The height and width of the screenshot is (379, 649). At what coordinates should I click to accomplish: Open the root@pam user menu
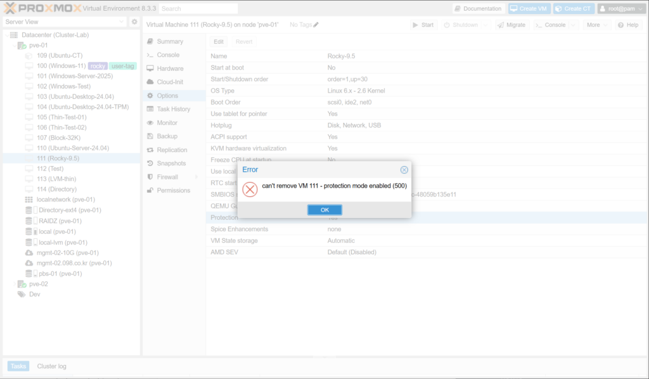(621, 9)
